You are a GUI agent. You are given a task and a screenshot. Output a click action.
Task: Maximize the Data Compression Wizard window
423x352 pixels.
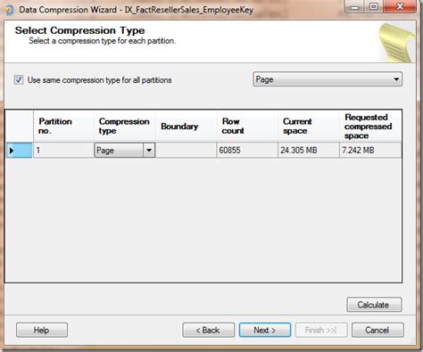(x=374, y=6)
